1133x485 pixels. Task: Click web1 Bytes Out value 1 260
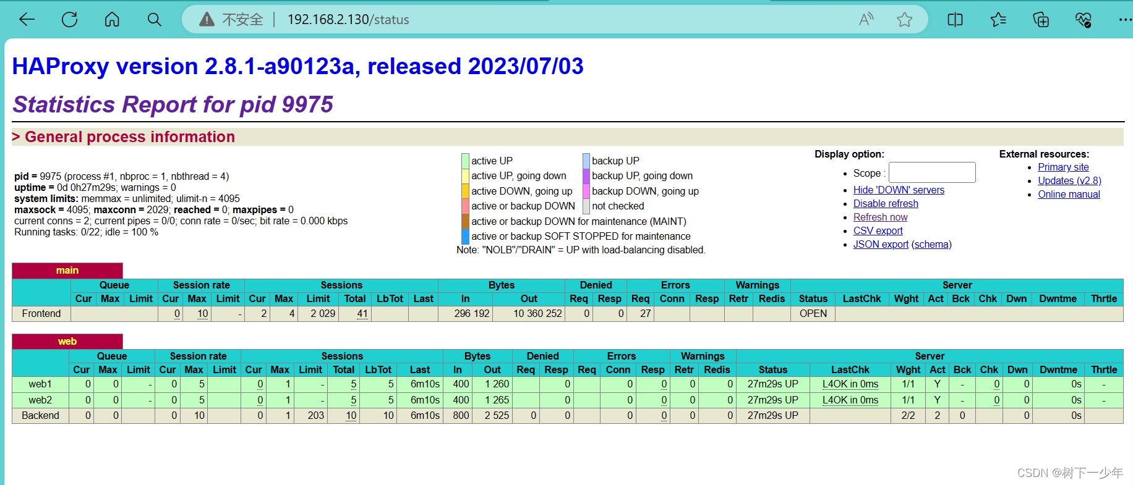[497, 384]
